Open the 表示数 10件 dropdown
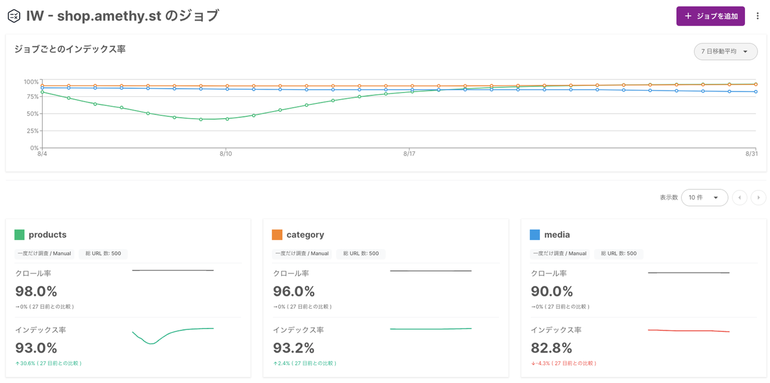 click(704, 197)
